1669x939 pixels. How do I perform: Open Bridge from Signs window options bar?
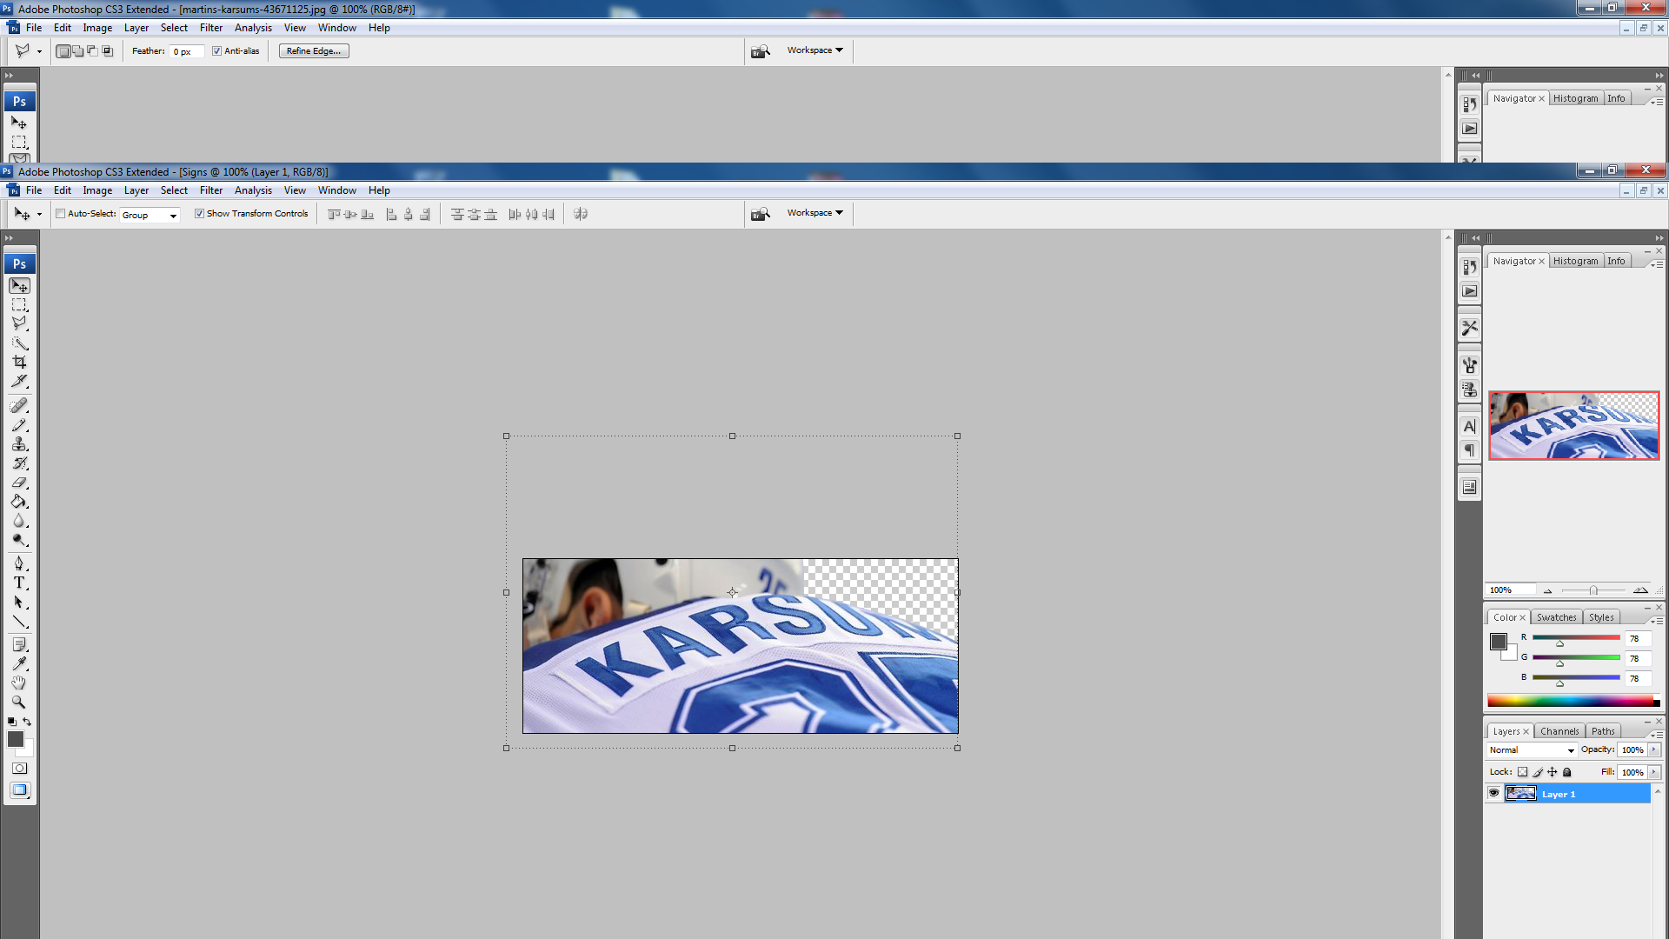pos(761,214)
